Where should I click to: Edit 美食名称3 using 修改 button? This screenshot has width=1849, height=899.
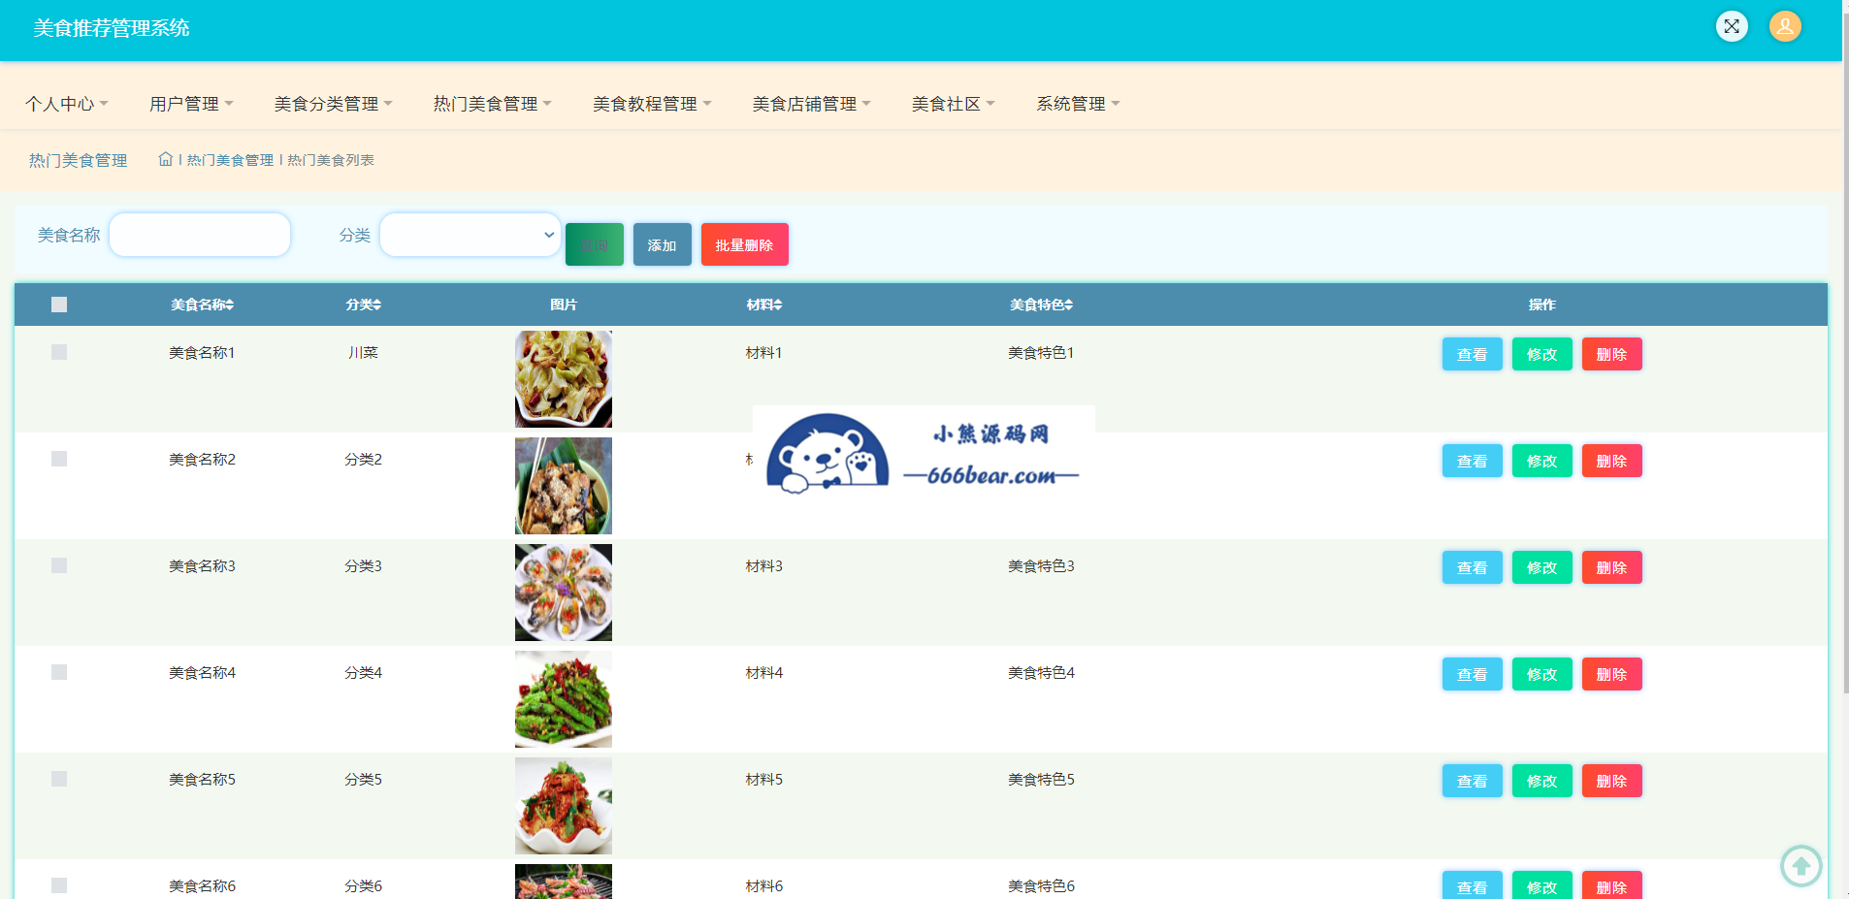1542,567
